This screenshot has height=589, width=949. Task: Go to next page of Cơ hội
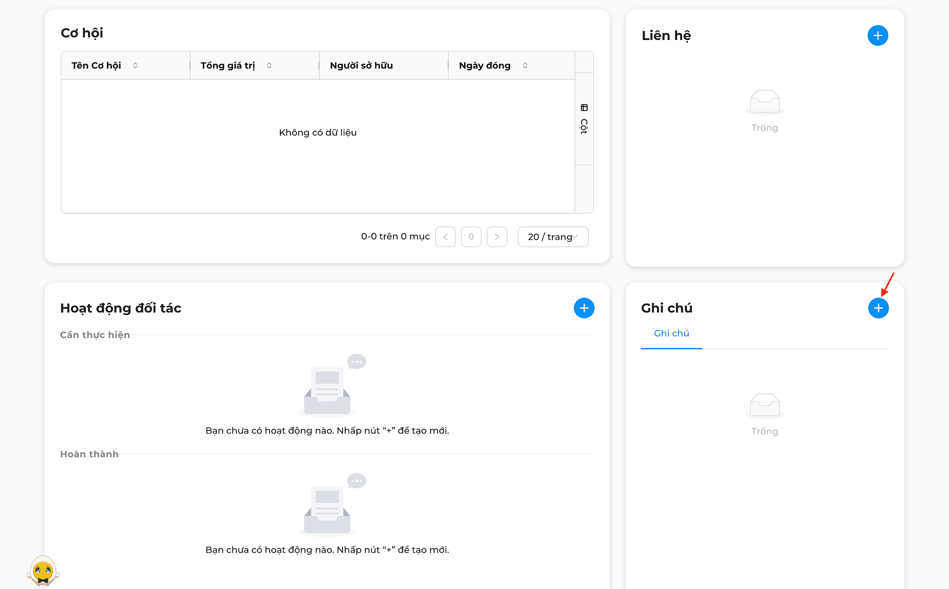point(497,237)
